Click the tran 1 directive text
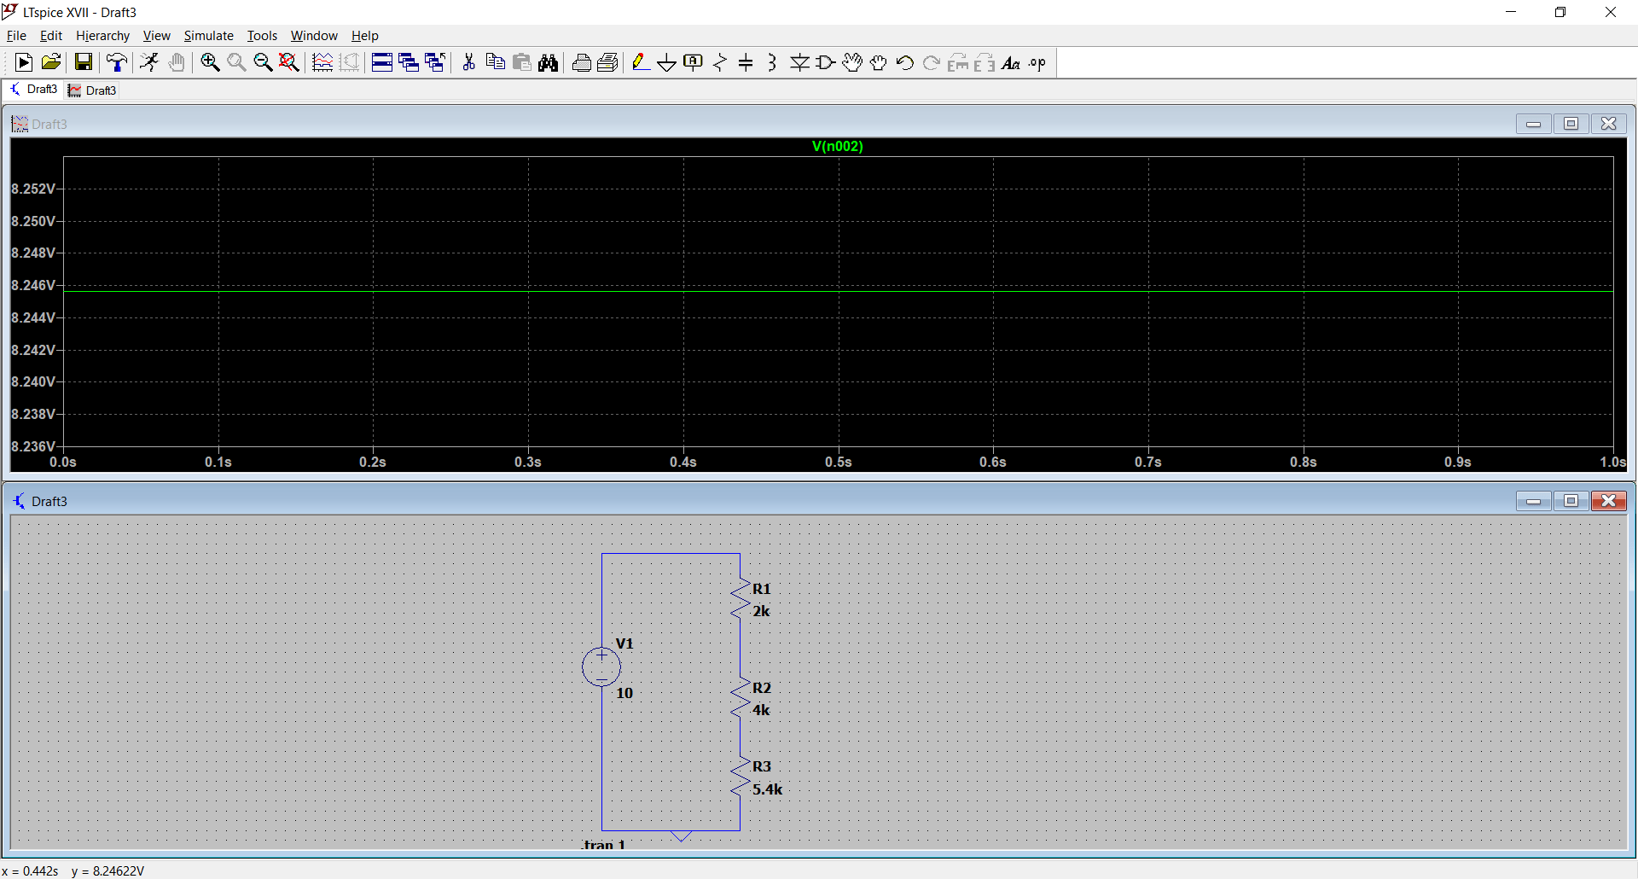1638x879 pixels. pyautogui.click(x=603, y=845)
